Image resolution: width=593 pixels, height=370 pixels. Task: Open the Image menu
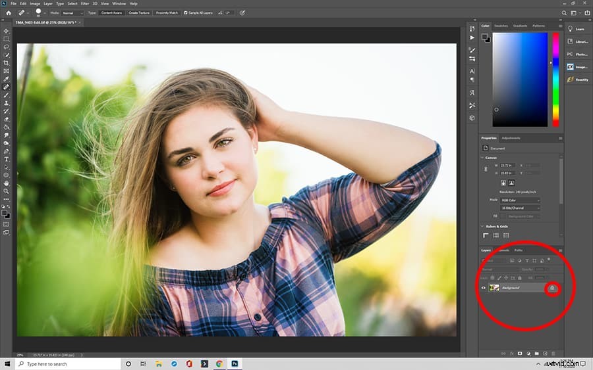(x=35, y=3)
